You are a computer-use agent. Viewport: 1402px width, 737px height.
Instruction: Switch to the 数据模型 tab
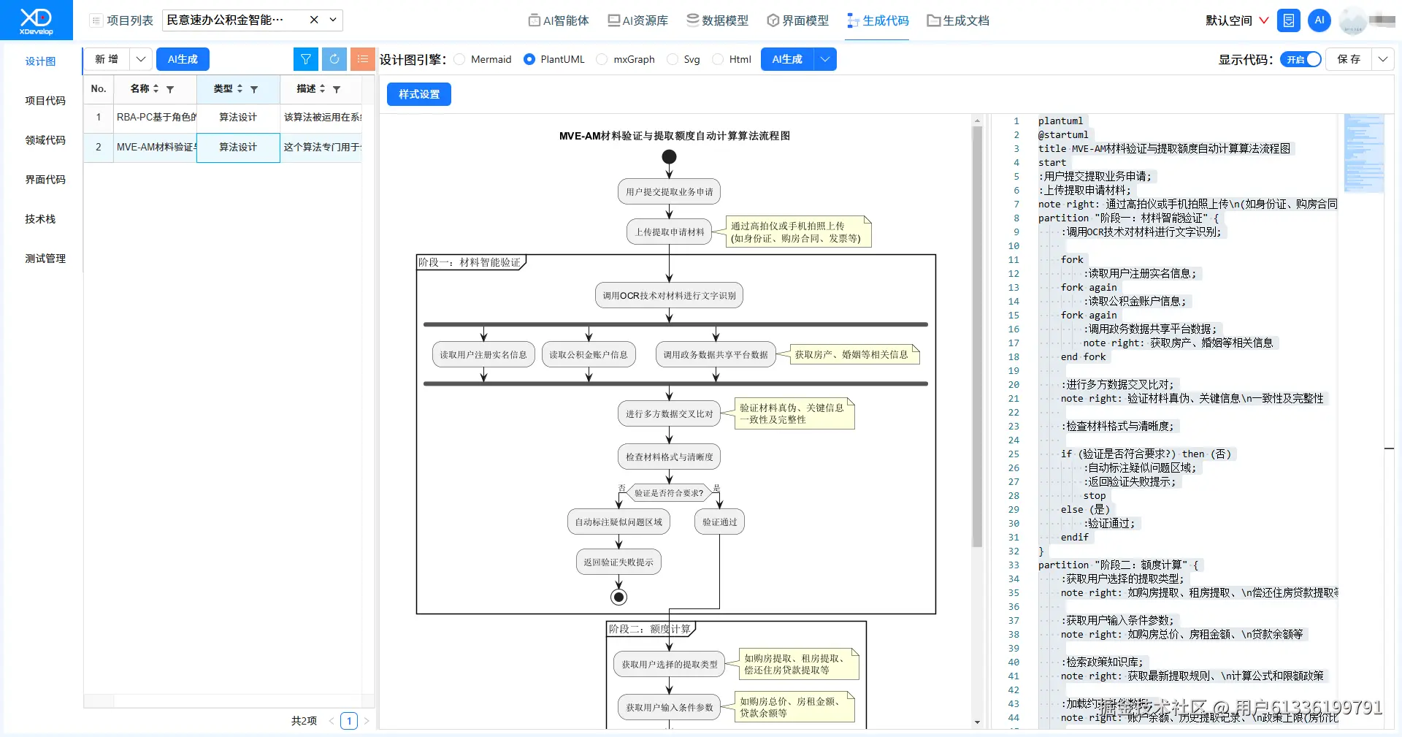click(718, 20)
